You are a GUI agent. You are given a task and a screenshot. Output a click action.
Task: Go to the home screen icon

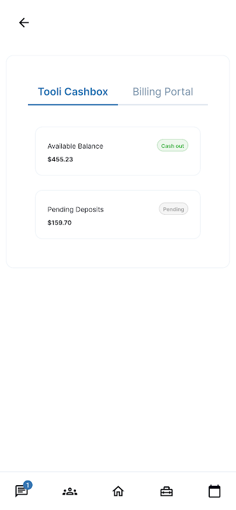[x=118, y=491]
